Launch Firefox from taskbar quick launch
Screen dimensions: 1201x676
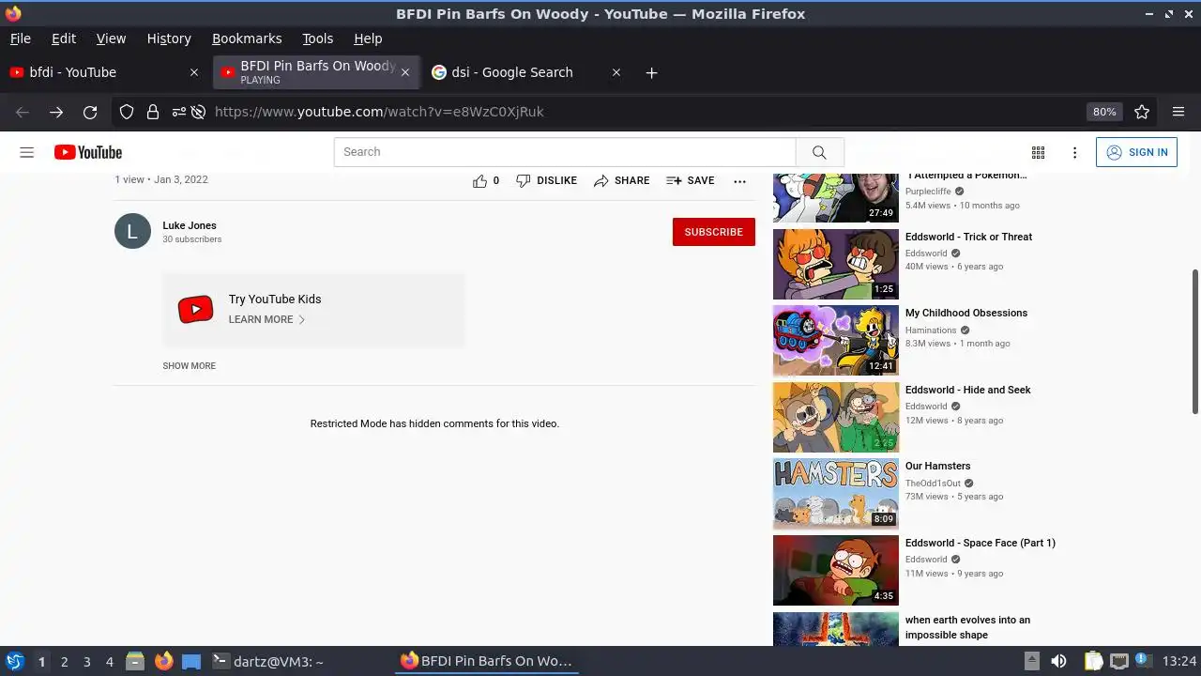pos(163,661)
